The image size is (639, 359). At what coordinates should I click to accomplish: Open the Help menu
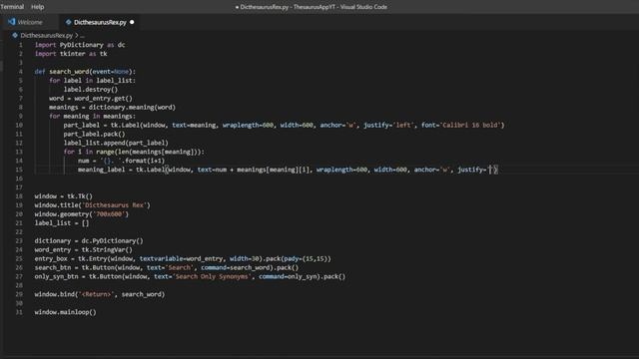38,7
